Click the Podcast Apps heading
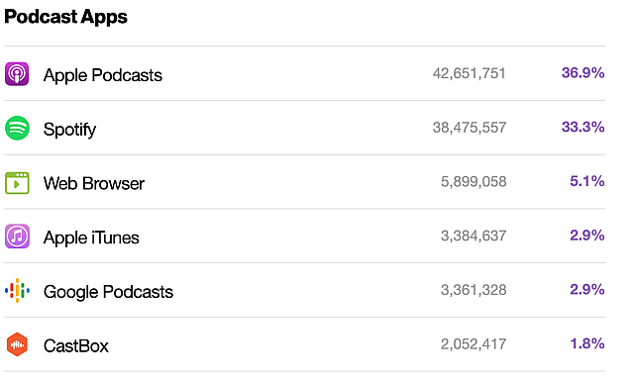 pyautogui.click(x=65, y=18)
